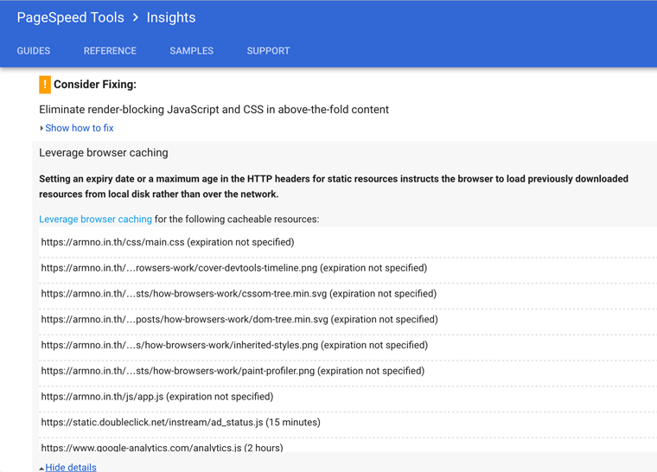Select the doubleclick ad_status.js resource row
This screenshot has width=657, height=472.
coord(348,423)
